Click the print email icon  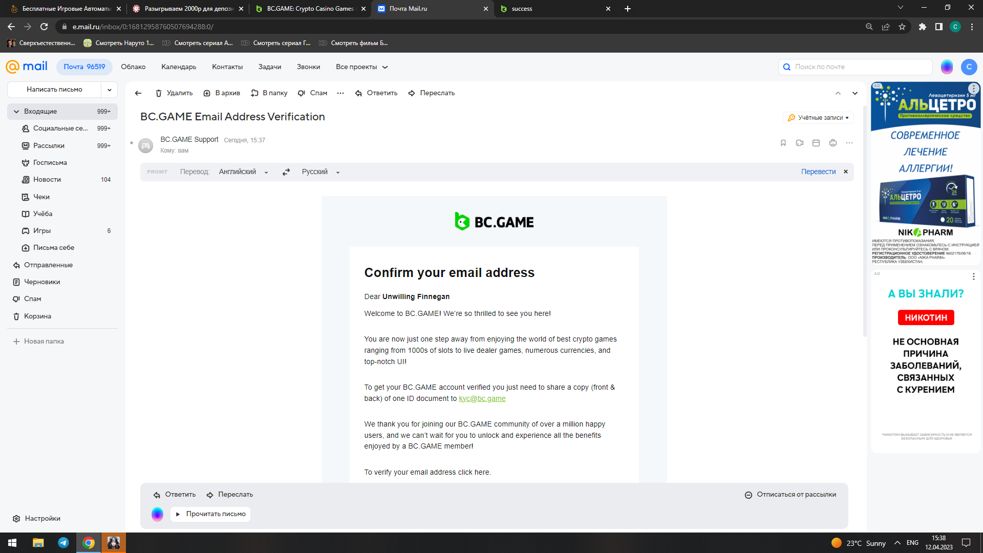[833, 143]
